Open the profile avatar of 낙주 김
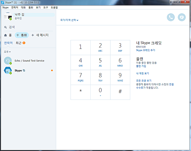The image size is (191, 151). (8, 16)
